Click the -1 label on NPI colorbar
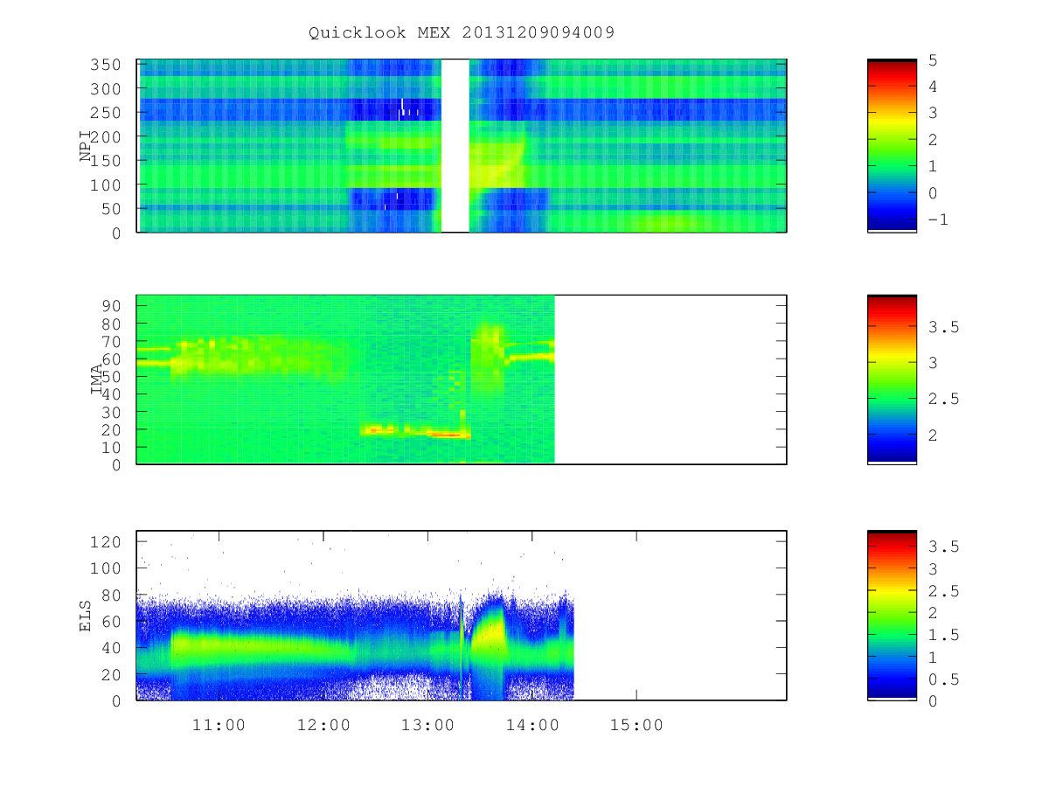1049x787 pixels. coord(939,220)
